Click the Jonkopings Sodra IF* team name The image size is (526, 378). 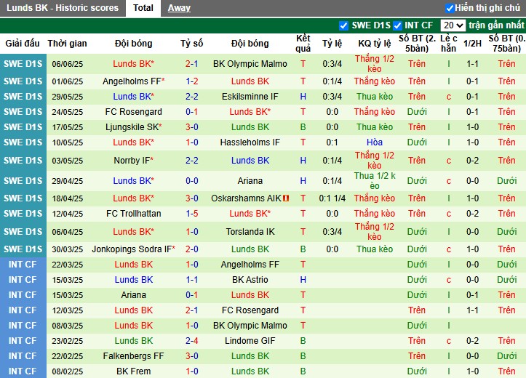tap(134, 249)
